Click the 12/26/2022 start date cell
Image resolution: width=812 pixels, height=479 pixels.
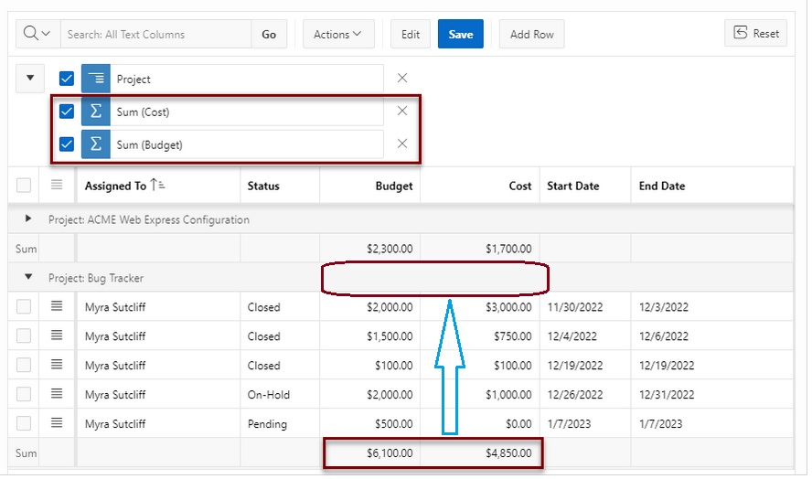[585, 394]
